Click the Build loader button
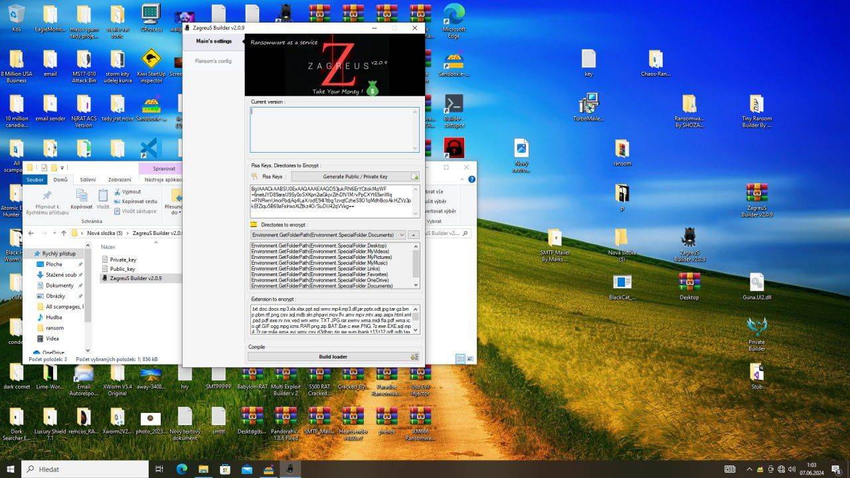This screenshot has height=478, width=850. tap(333, 357)
